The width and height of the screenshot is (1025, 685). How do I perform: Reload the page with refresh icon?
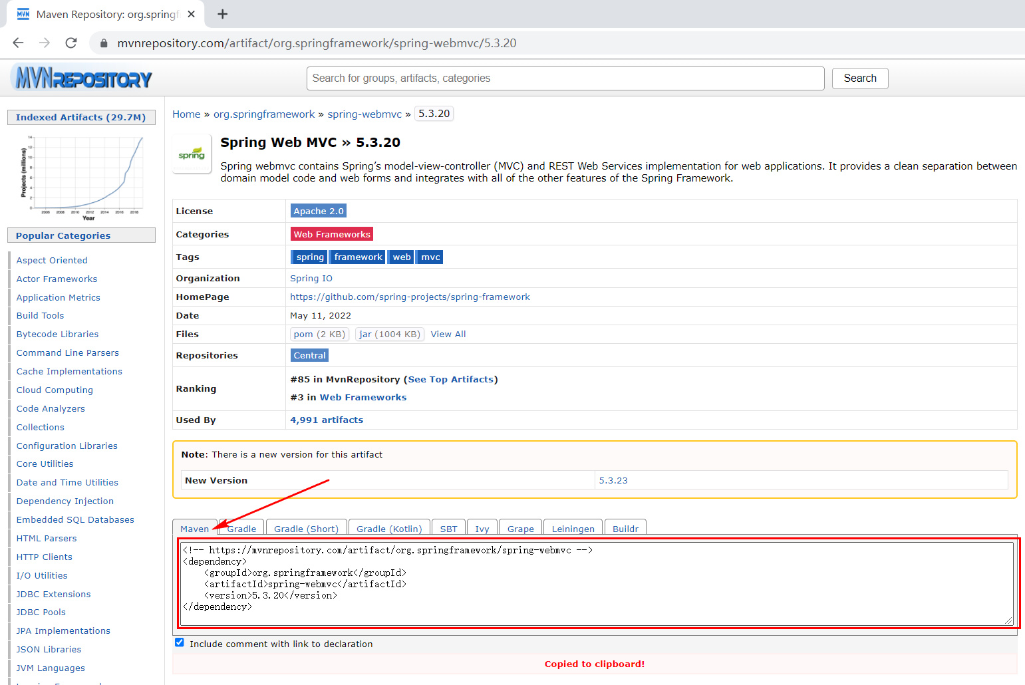71,43
